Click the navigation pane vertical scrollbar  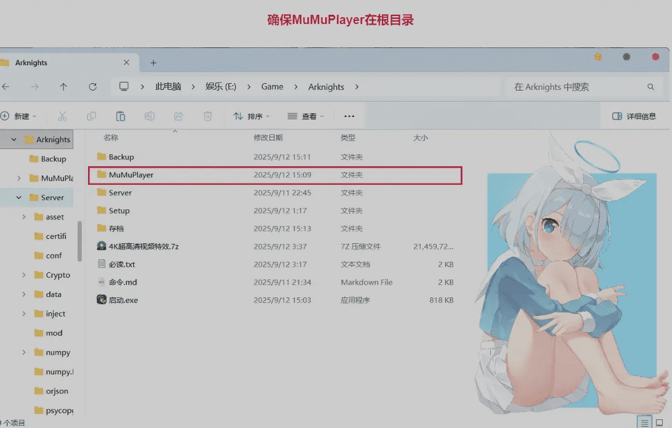[x=79, y=241]
